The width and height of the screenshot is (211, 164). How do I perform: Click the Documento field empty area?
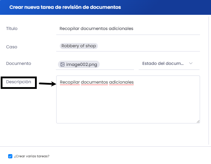(117, 64)
